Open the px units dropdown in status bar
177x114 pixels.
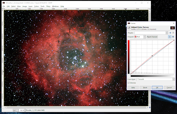point(15,110)
